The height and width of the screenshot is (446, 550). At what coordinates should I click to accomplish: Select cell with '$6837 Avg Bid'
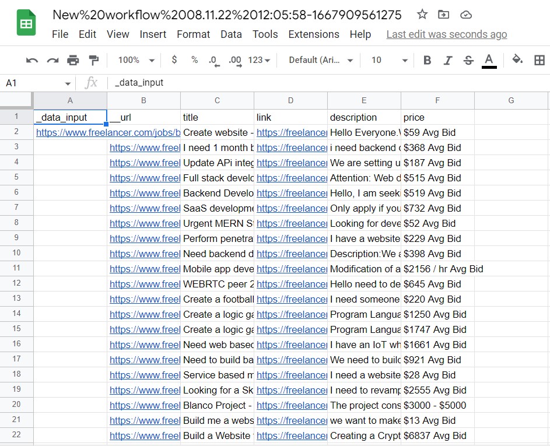437,435
